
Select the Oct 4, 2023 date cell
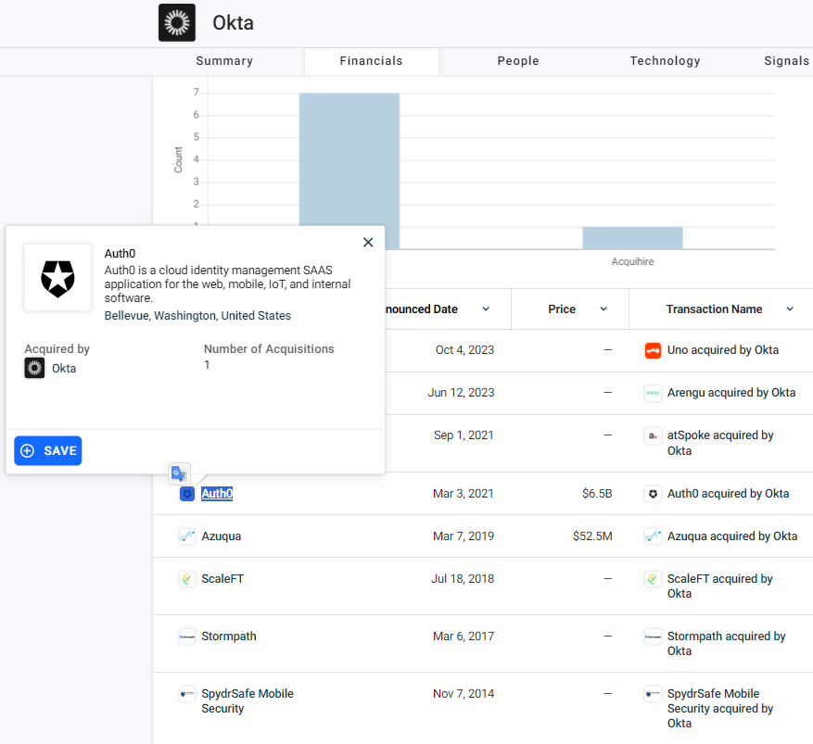tap(464, 350)
